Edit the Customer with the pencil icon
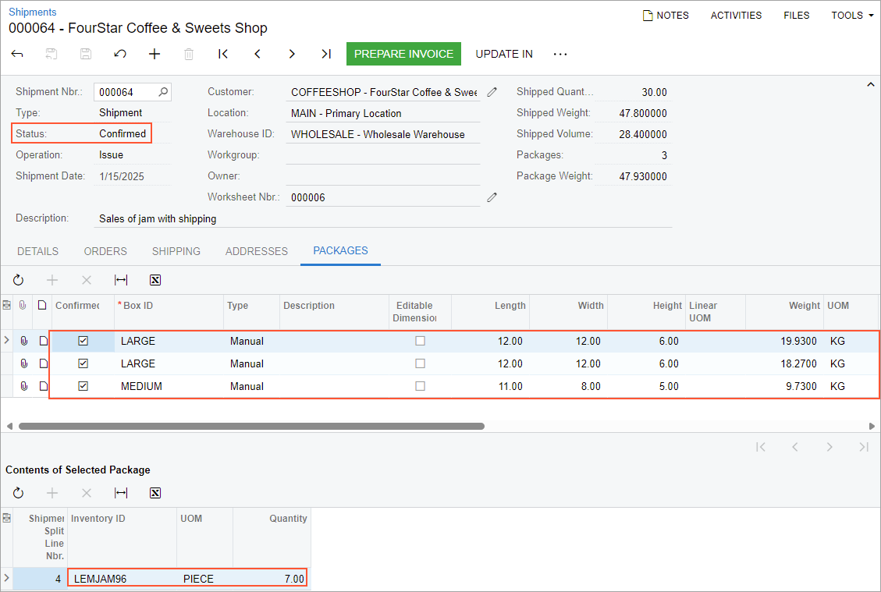Image resolution: width=881 pixels, height=592 pixels. (492, 92)
